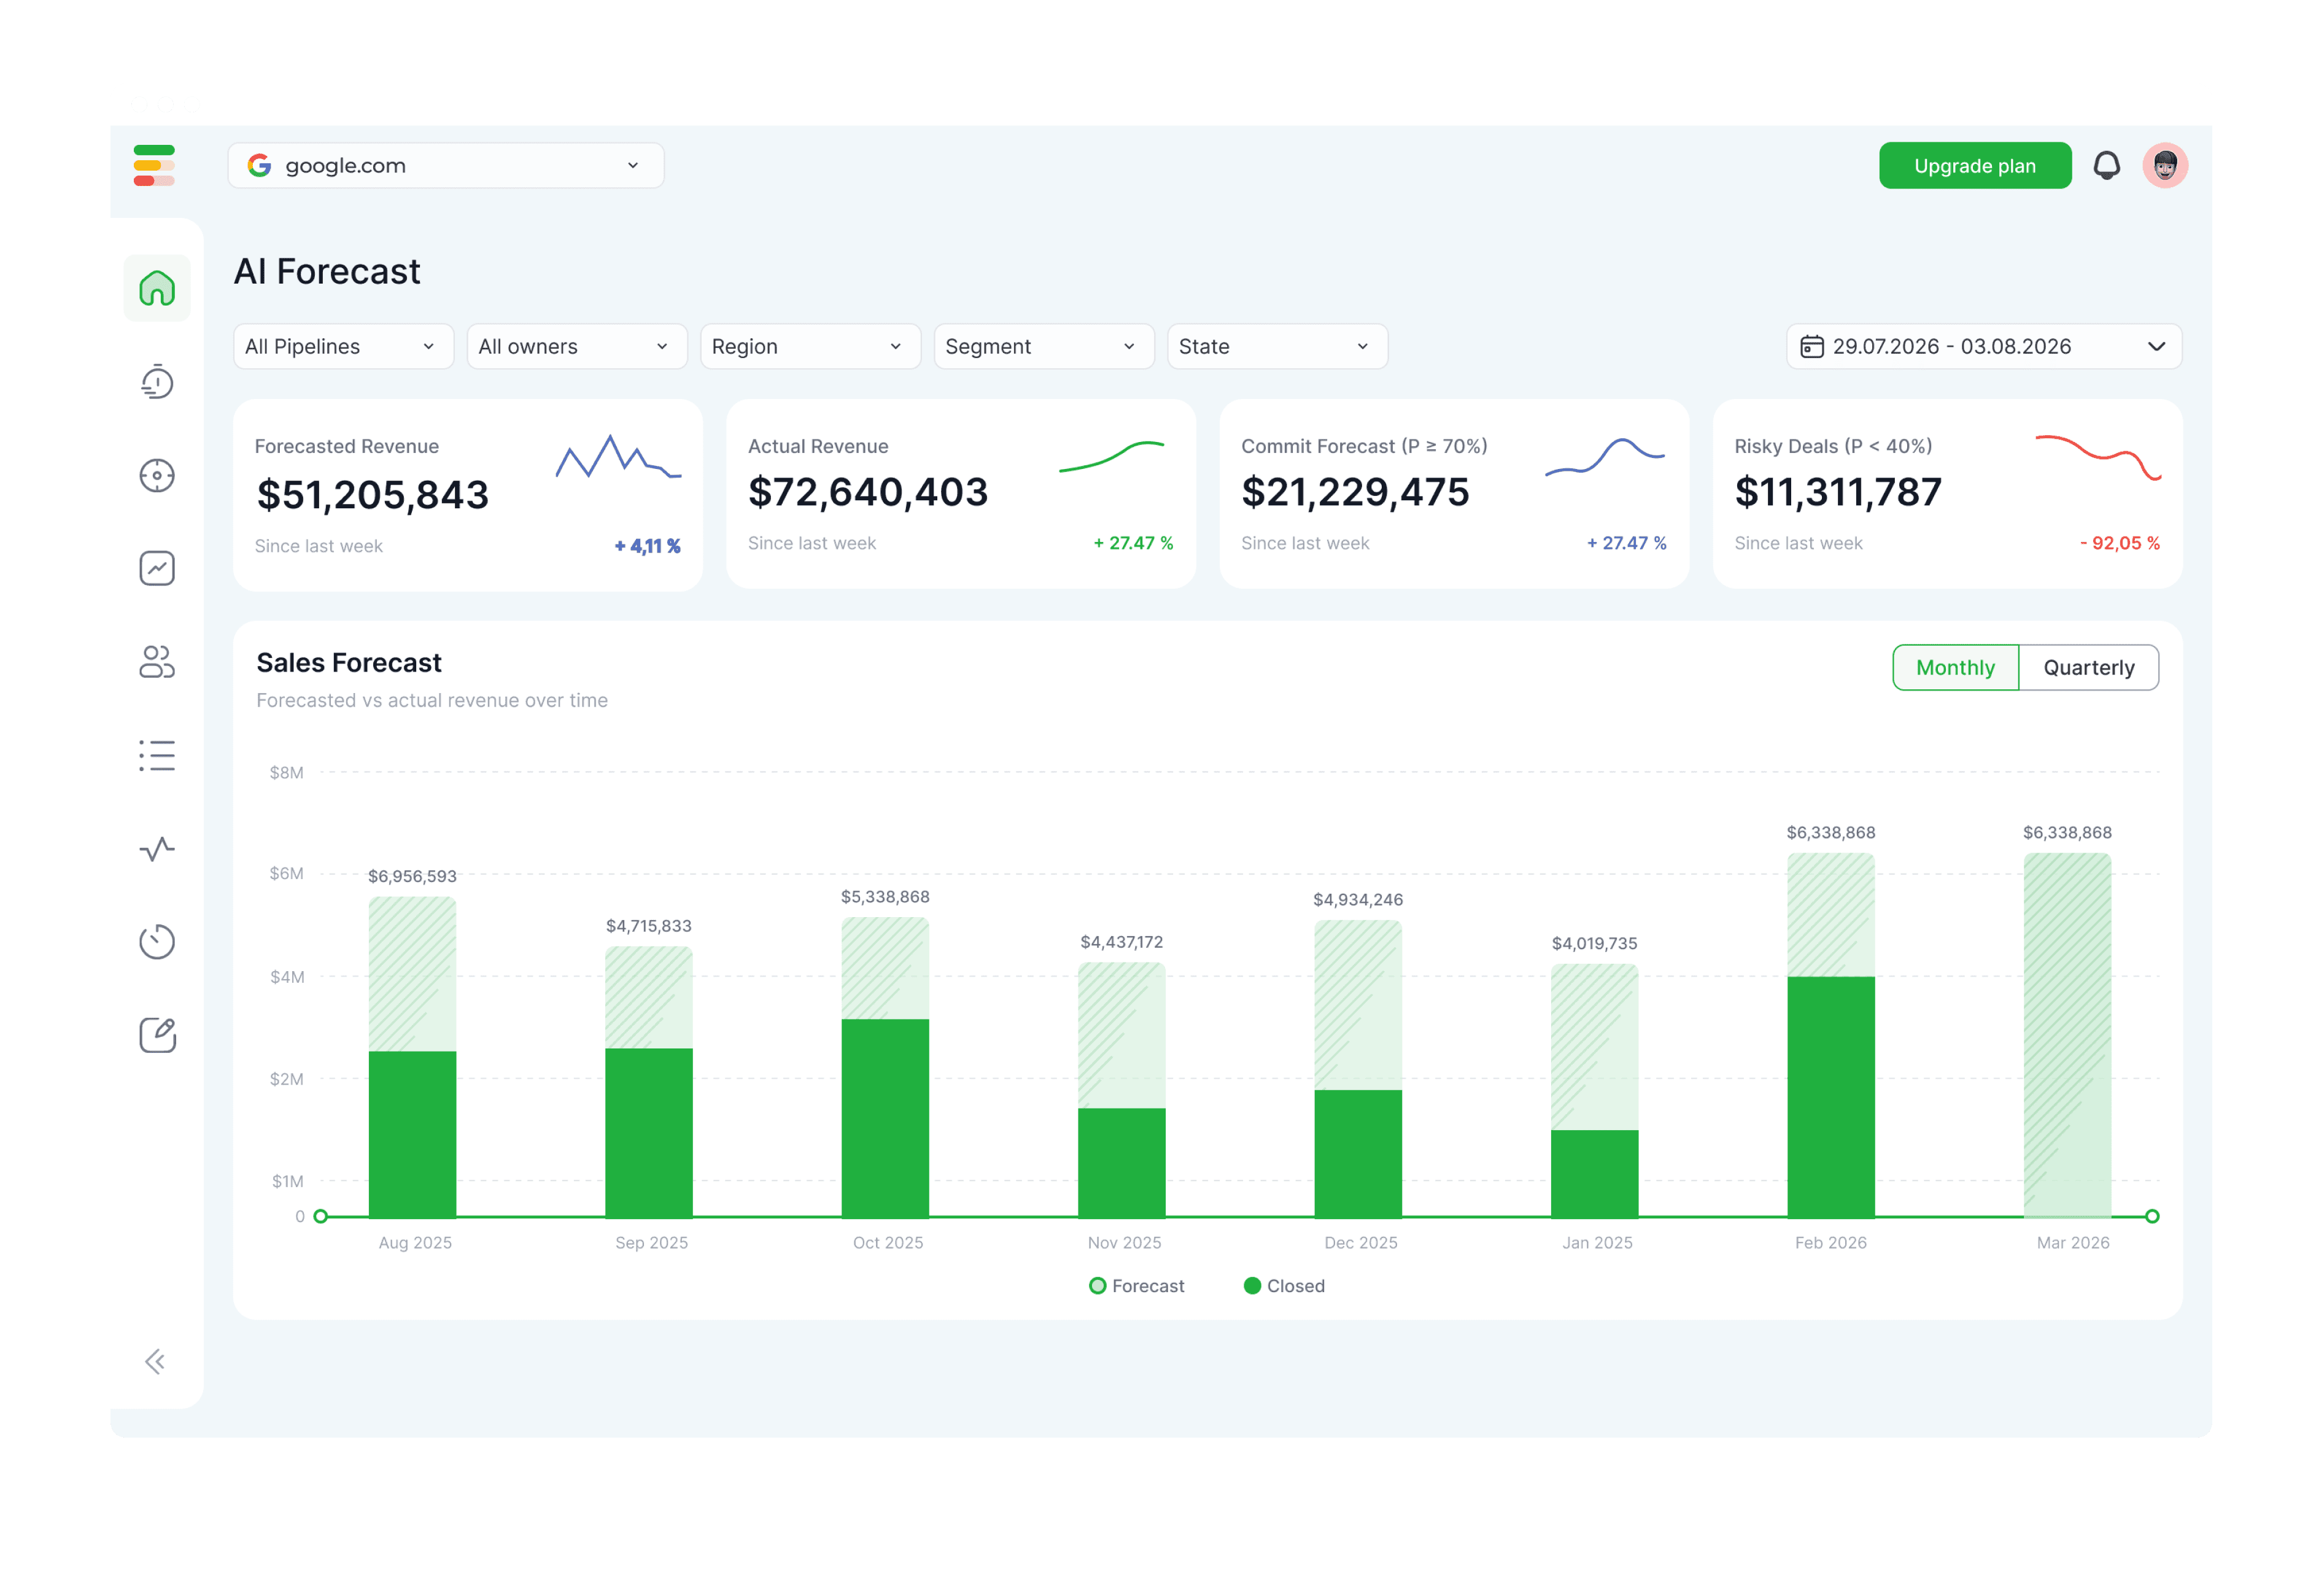Open the users sidebar icon

click(157, 661)
